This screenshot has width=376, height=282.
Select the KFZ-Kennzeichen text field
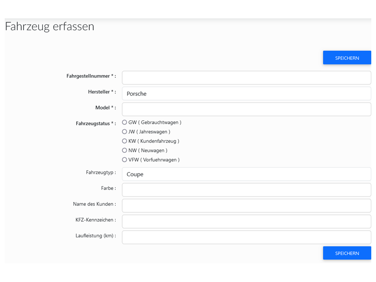246,221
